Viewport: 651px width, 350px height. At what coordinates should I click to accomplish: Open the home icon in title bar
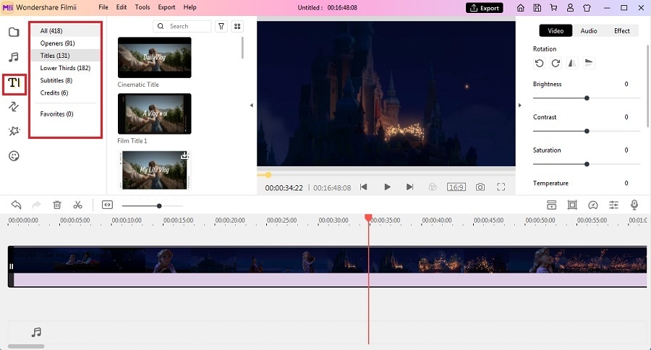(x=521, y=8)
